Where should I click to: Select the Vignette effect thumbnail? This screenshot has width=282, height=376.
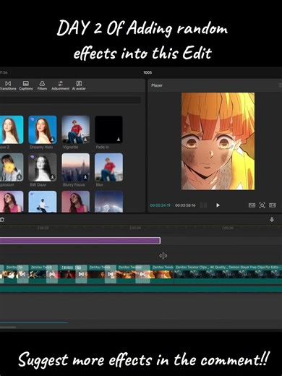[x=76, y=129]
